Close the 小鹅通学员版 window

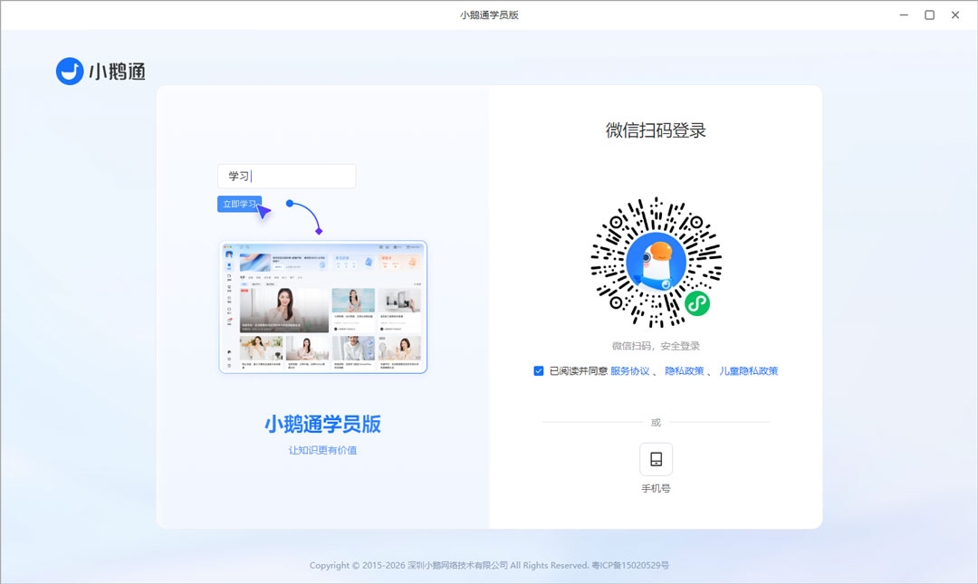(x=955, y=15)
